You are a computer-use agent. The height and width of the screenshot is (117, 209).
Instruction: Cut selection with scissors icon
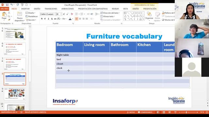coord(9,13)
